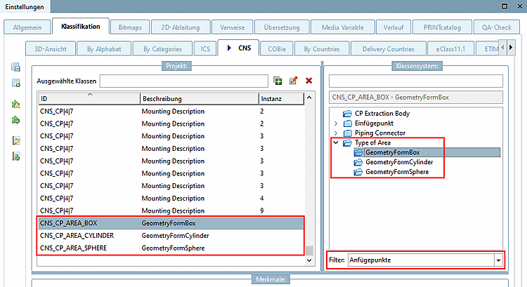Collapse the Type of Area node
Image resolution: width=527 pixels, height=287 pixels.
point(335,142)
